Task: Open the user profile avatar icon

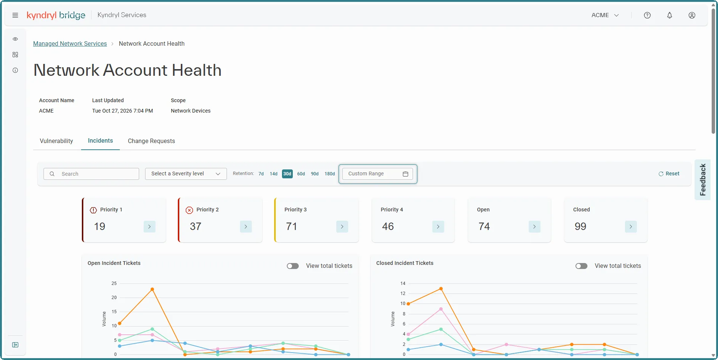Action: click(x=692, y=15)
